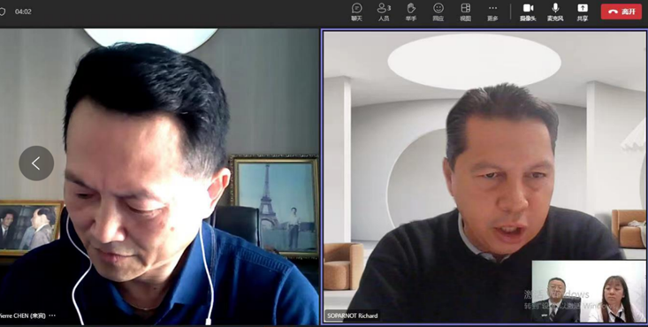
Task: Leave the meeting with red 离开 button
Action: [x=621, y=11]
